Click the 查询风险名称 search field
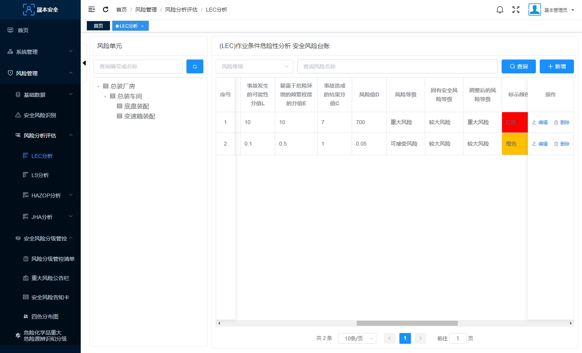The image size is (582, 353). tap(397, 66)
